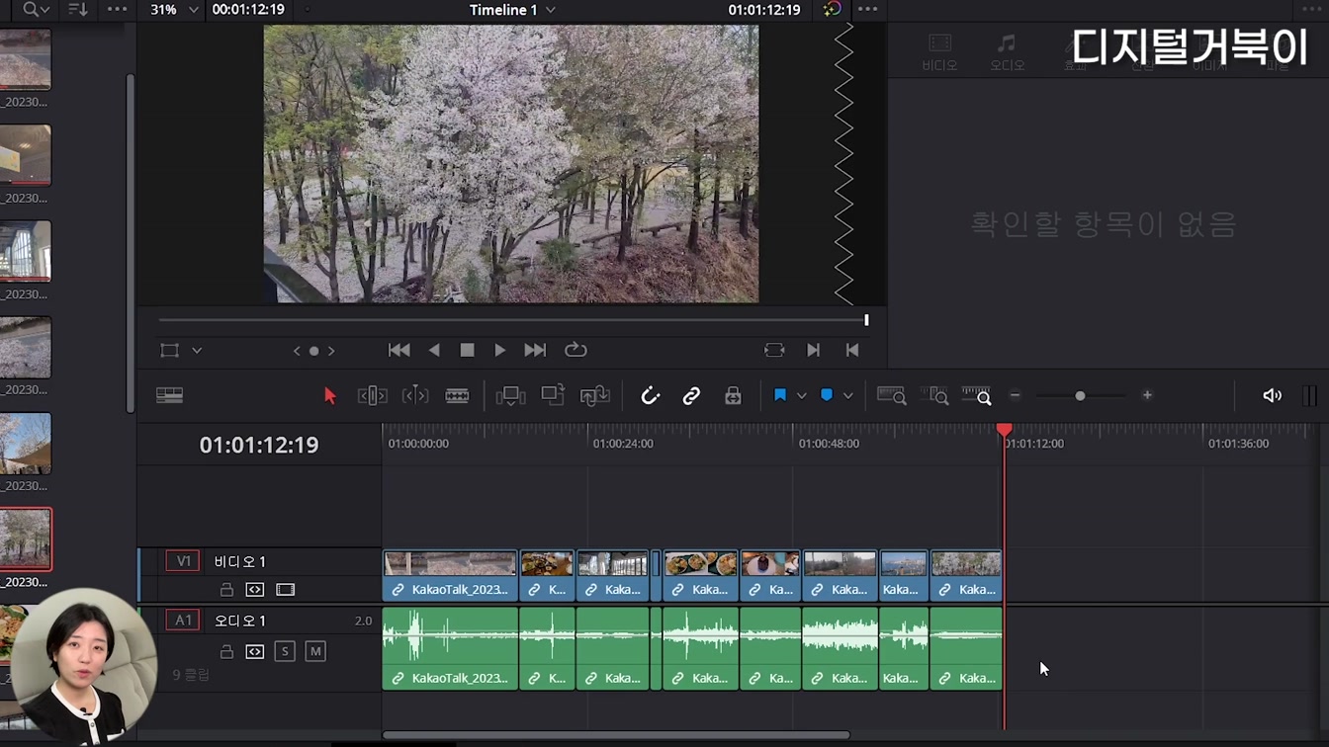Switch to the 오디오 inspector tab

[x=1007, y=52]
